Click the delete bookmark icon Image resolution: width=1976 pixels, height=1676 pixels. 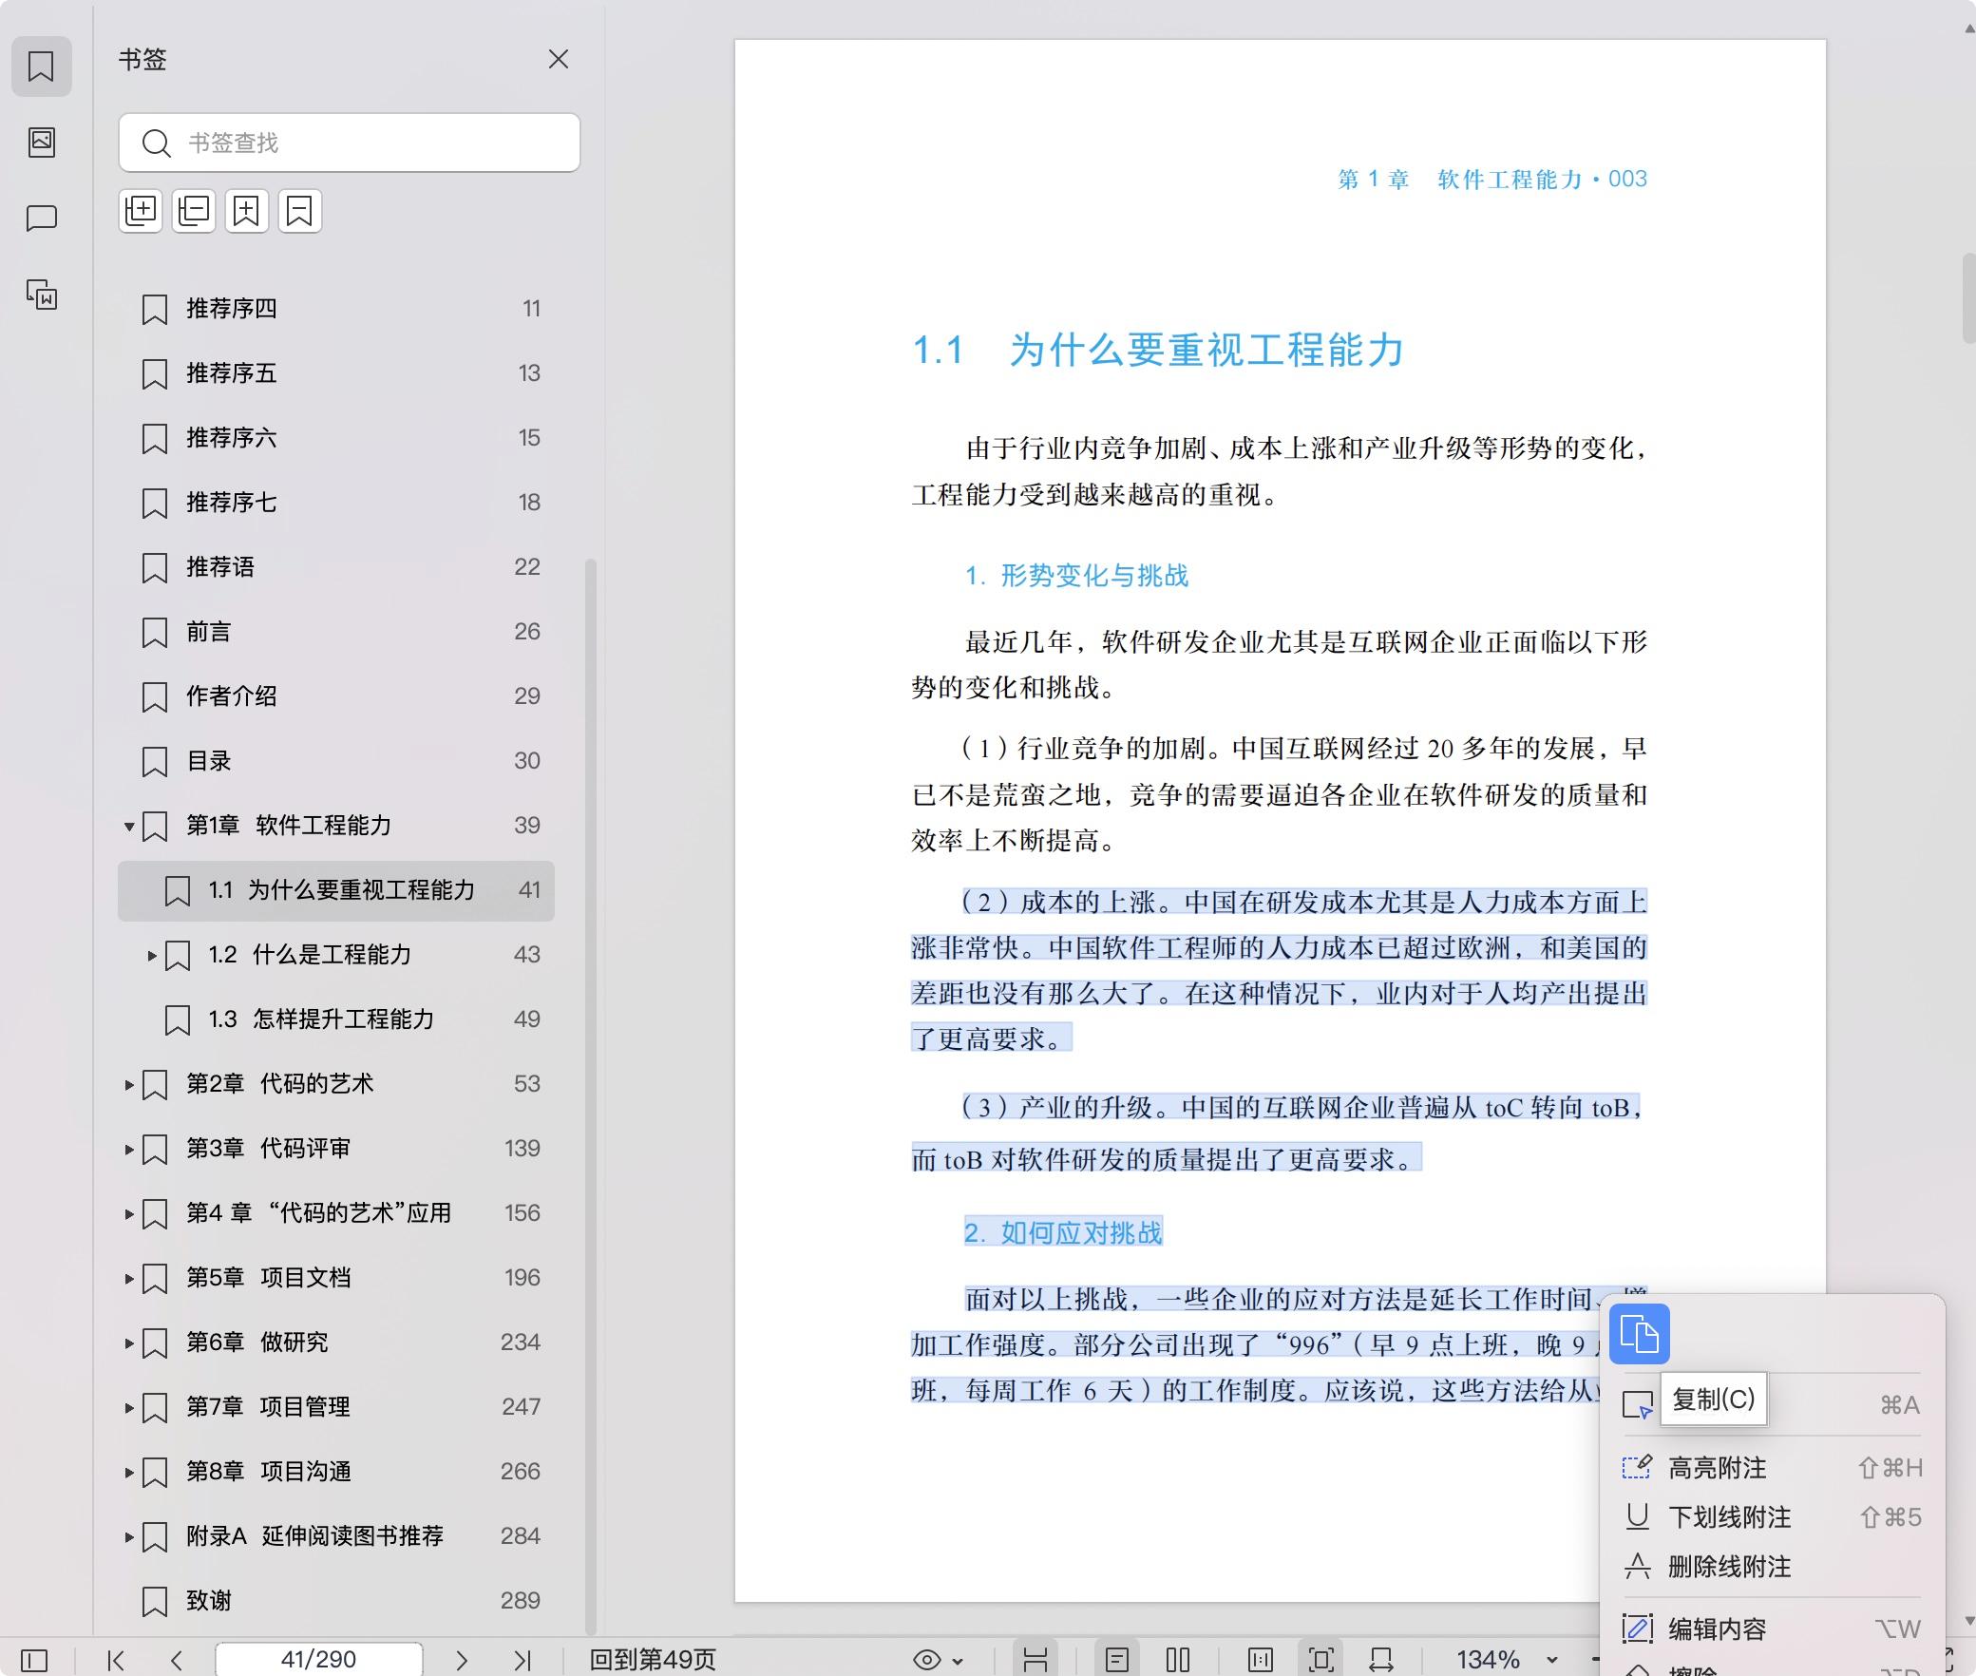click(x=299, y=210)
